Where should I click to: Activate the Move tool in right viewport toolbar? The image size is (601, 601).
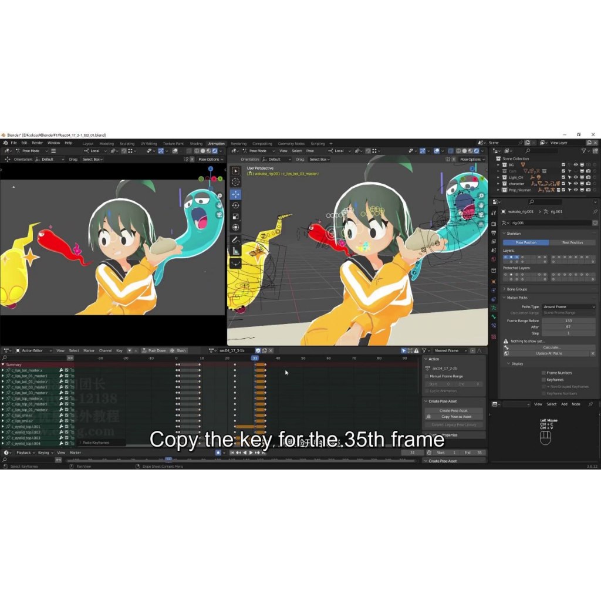236,194
